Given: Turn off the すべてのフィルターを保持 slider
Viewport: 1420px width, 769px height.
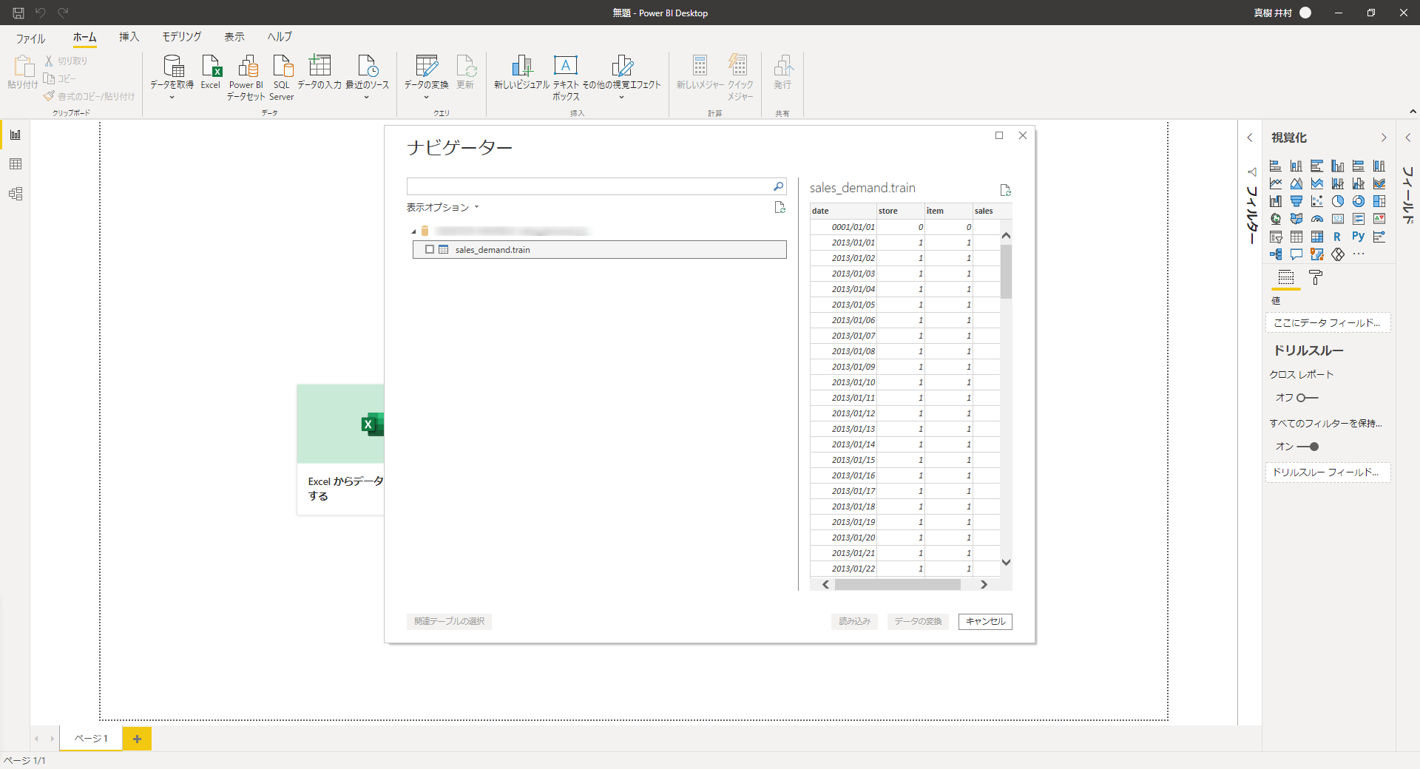Looking at the screenshot, I should (x=1313, y=447).
